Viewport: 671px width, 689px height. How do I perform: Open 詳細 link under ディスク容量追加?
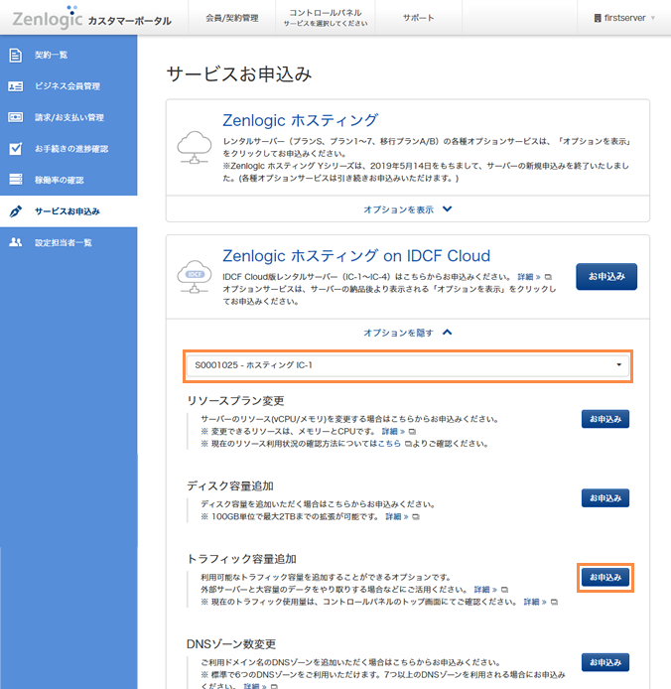397,516
